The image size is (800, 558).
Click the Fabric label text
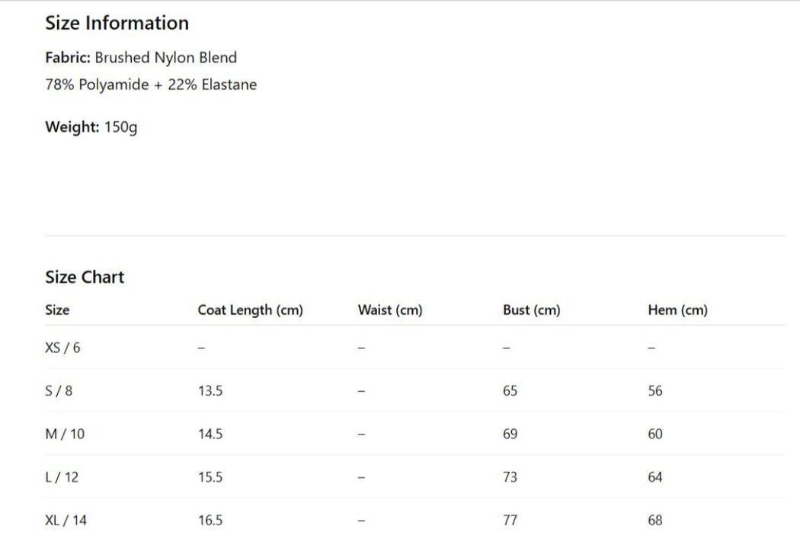click(69, 58)
